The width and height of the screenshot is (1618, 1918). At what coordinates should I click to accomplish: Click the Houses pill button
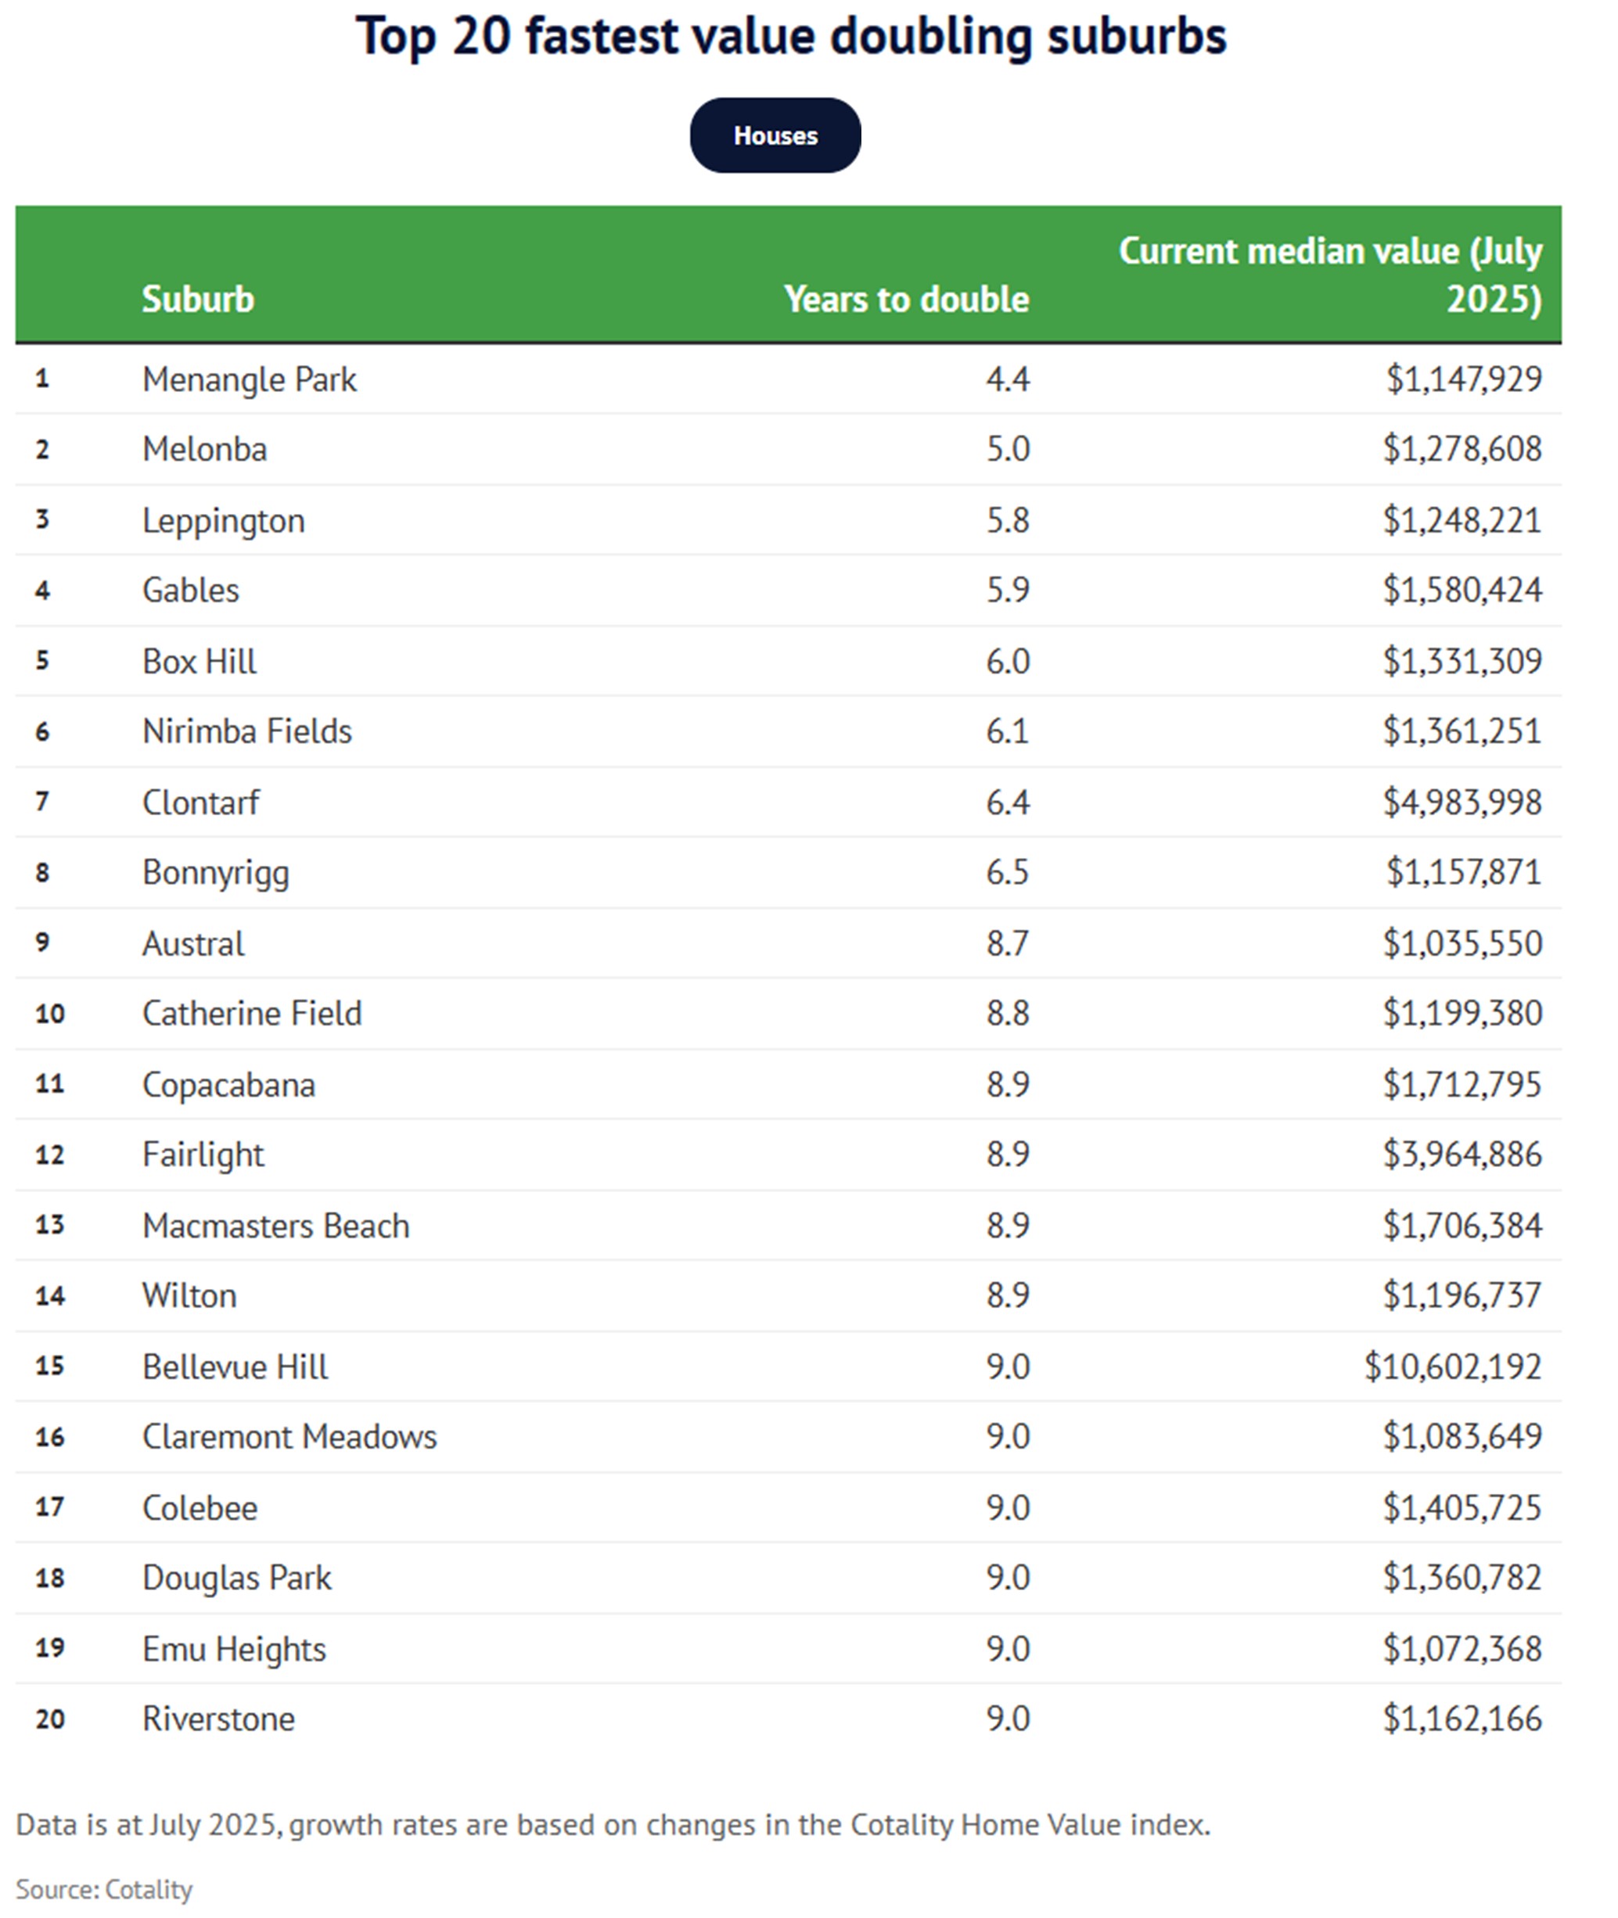[x=775, y=135]
